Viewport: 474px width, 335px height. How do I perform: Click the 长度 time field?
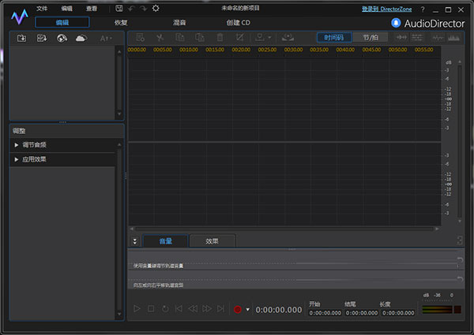tap(398, 313)
